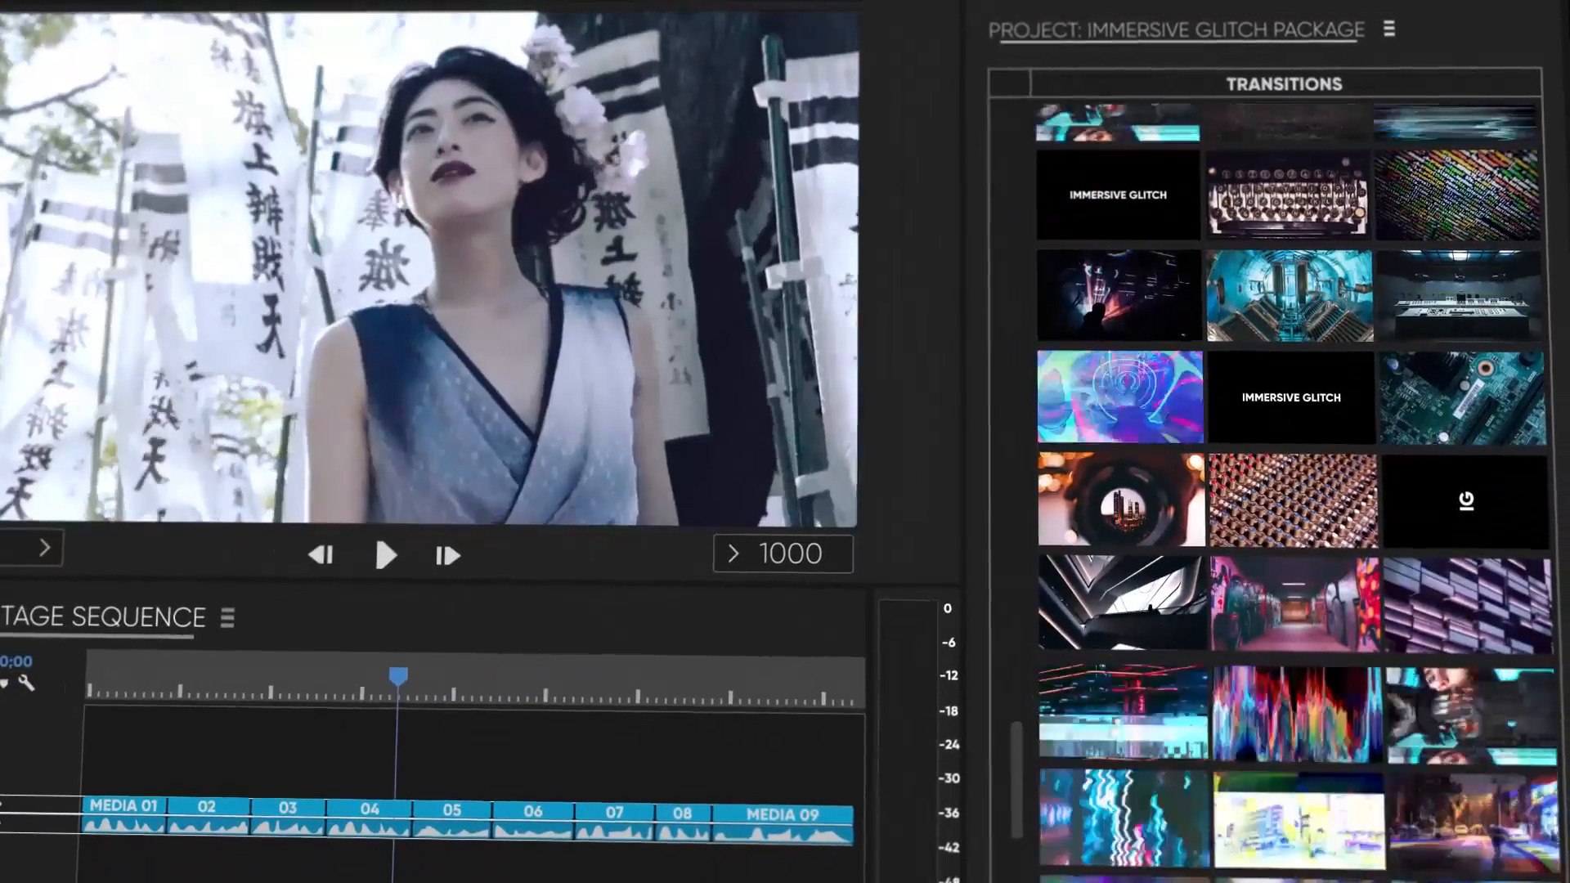Select the audio waveform on MEDIA 05 track
This screenshot has width=1570, height=883.
coord(452,830)
